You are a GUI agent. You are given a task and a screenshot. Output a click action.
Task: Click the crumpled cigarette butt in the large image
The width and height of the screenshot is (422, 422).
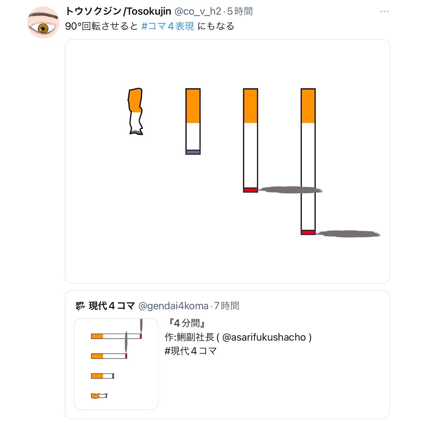point(136,111)
